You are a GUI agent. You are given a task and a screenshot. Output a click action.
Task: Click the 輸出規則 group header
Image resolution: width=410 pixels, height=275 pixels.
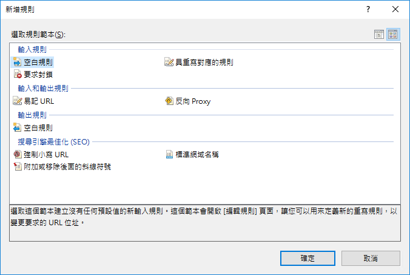point(32,115)
